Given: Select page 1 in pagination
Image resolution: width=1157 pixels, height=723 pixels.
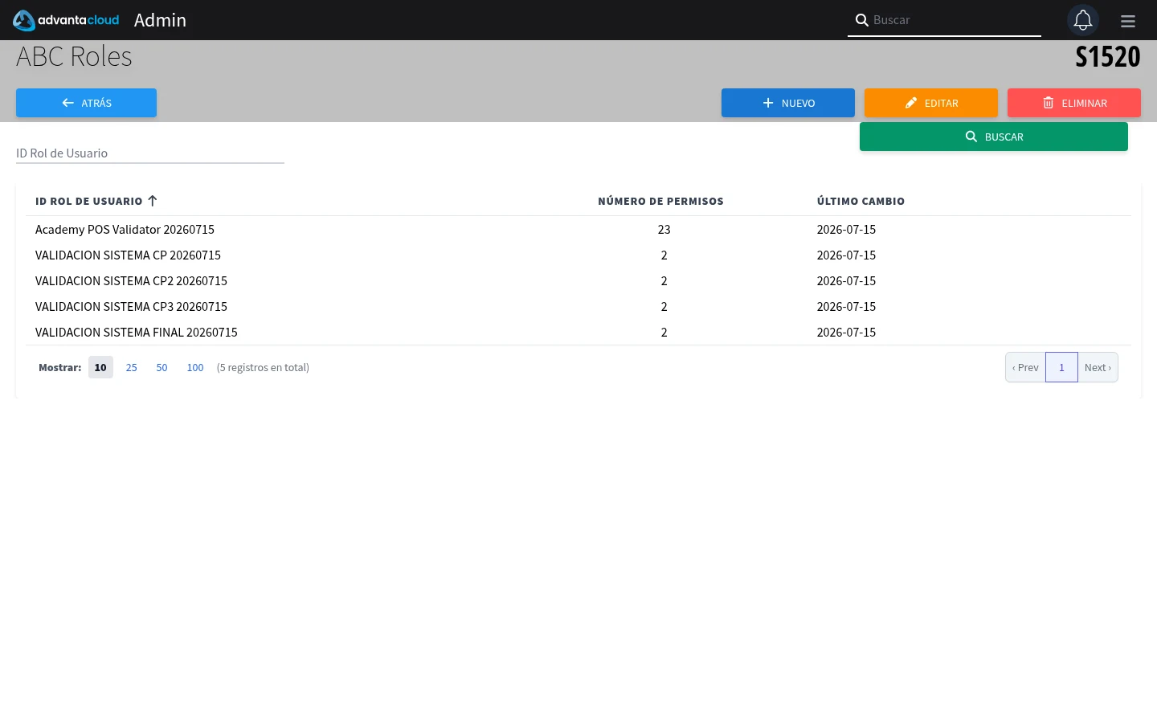Looking at the screenshot, I should point(1061,367).
